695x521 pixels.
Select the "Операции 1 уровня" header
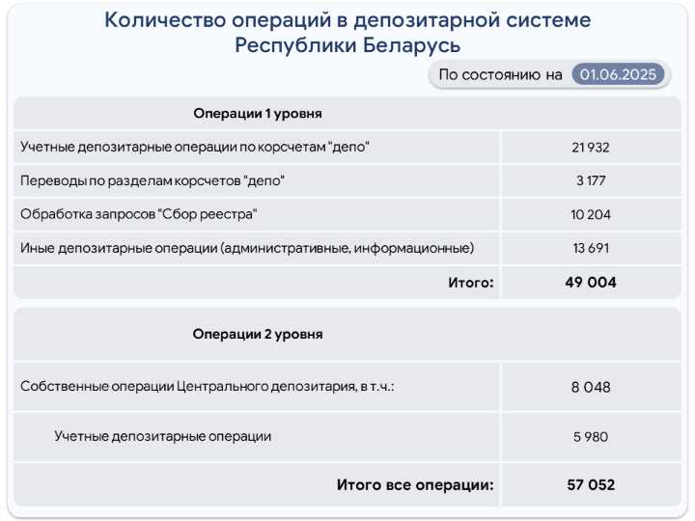258,114
